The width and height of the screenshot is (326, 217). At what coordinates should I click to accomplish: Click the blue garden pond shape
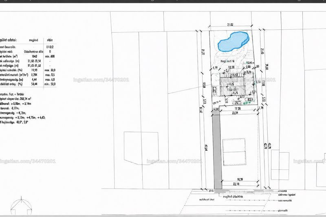[x=233, y=42]
